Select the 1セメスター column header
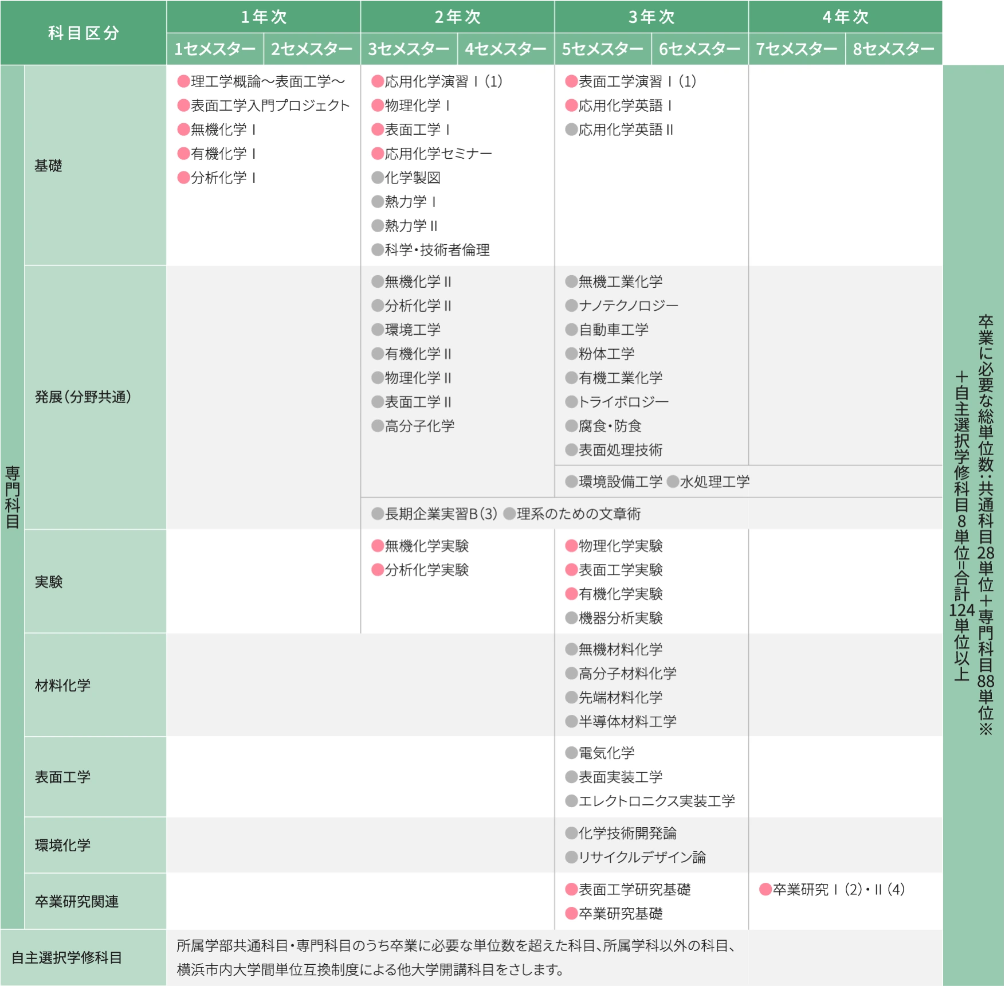Screen dimensions: 1005x986 click(x=215, y=49)
